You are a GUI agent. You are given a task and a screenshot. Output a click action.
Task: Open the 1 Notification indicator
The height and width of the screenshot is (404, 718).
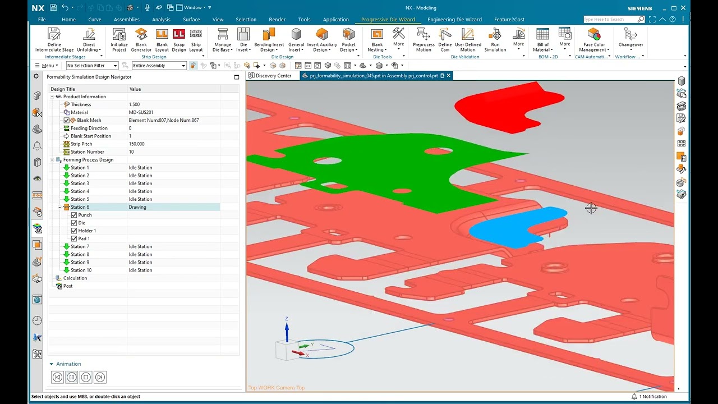coord(649,397)
